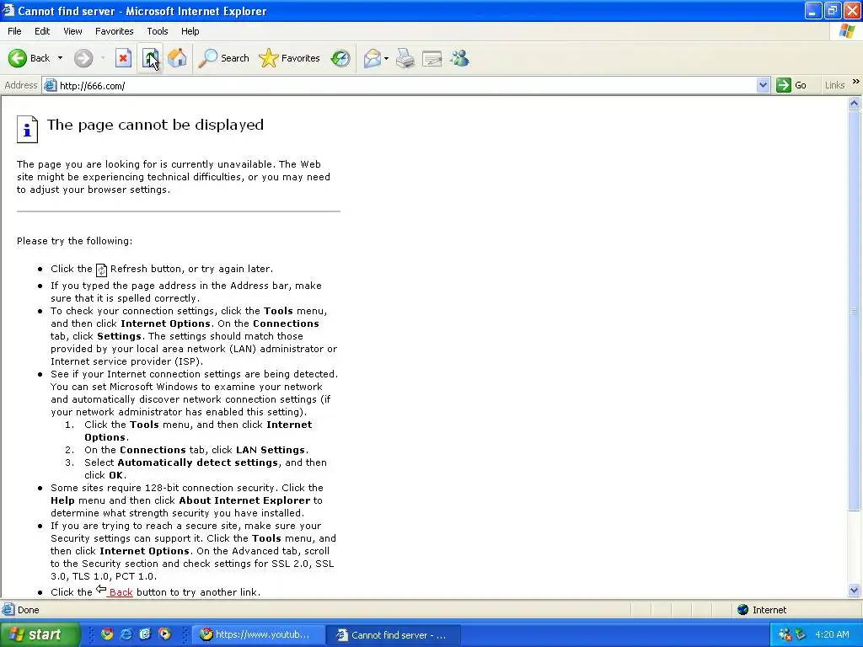Click the Mail envelope icon
863x647 pixels.
coord(372,58)
